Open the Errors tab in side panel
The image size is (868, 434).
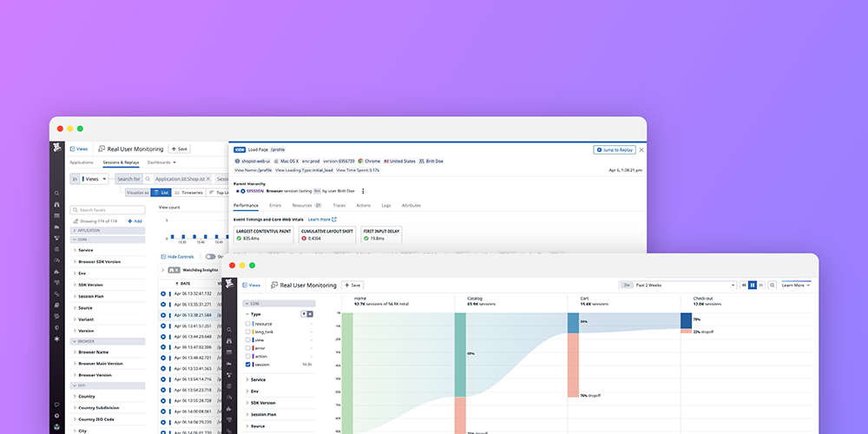[x=275, y=206]
